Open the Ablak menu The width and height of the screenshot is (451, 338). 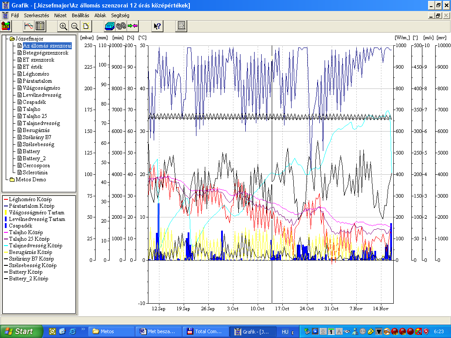click(100, 15)
